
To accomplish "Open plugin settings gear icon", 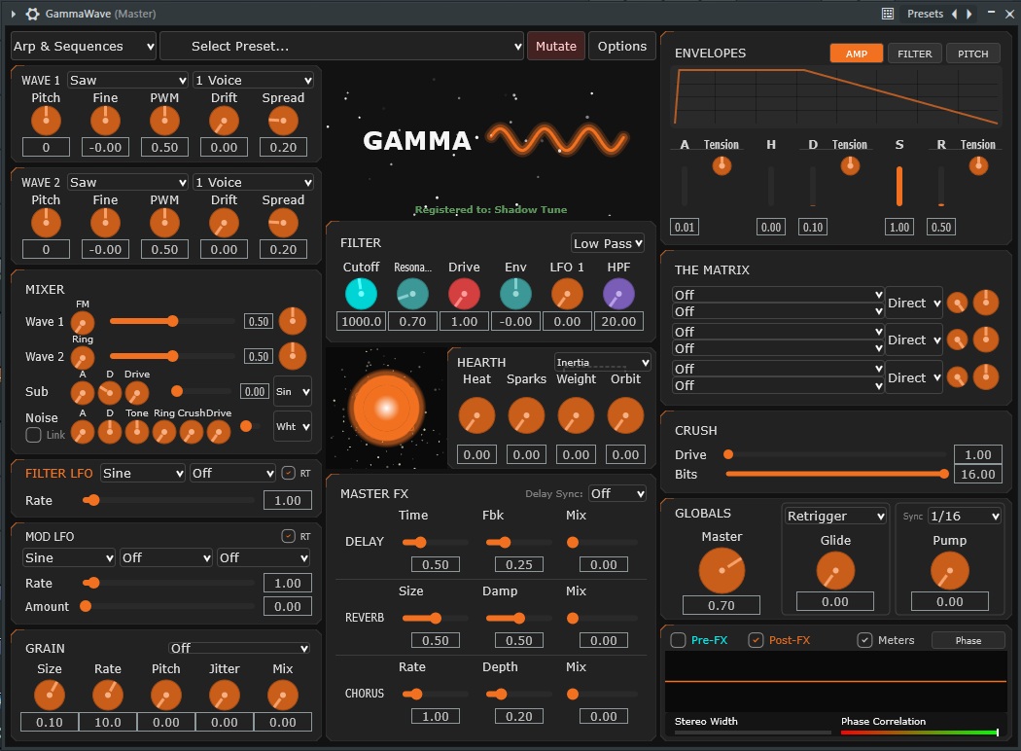I will 32,14.
